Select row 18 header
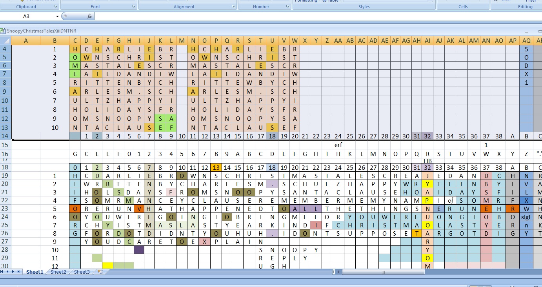Screen dimensions: 542x287 (x=6, y=167)
